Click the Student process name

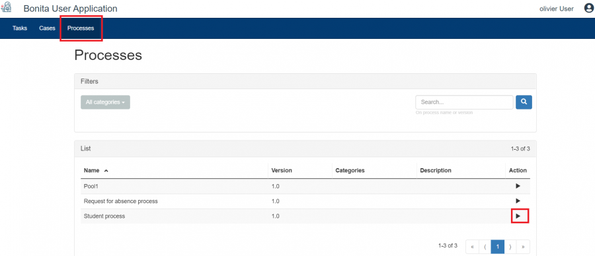[x=104, y=216]
